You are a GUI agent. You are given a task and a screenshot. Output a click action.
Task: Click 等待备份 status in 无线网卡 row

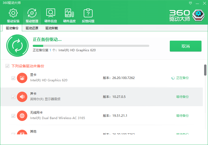tap(183, 116)
